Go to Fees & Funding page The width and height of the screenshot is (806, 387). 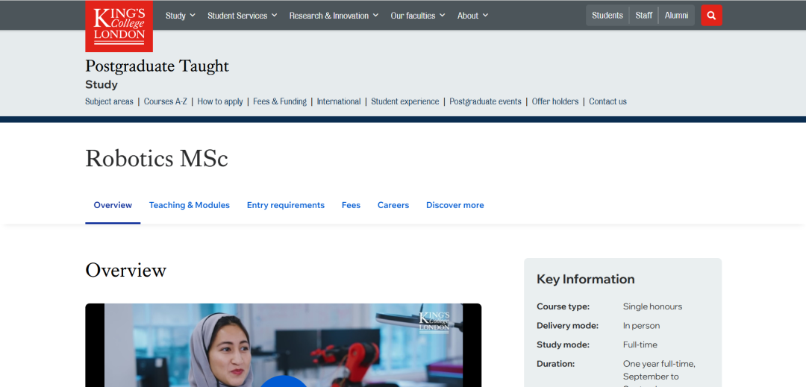click(x=280, y=101)
